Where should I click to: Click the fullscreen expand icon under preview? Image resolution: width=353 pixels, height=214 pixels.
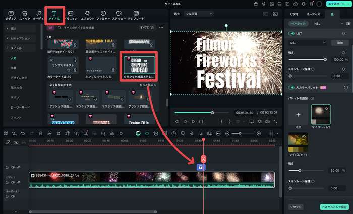point(275,121)
